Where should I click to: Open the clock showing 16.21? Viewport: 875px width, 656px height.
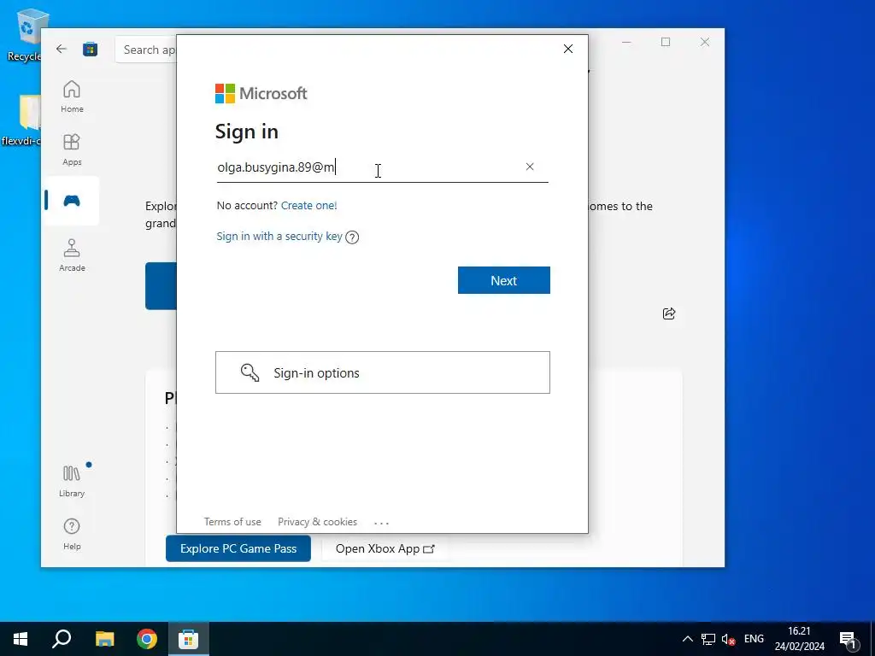(x=799, y=639)
